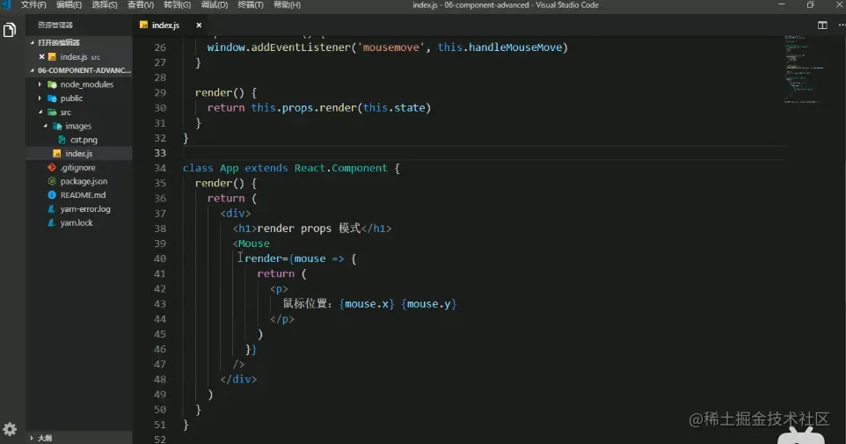The image size is (846, 444).
Task: Close the index.js editor tab
Action: coord(199,25)
